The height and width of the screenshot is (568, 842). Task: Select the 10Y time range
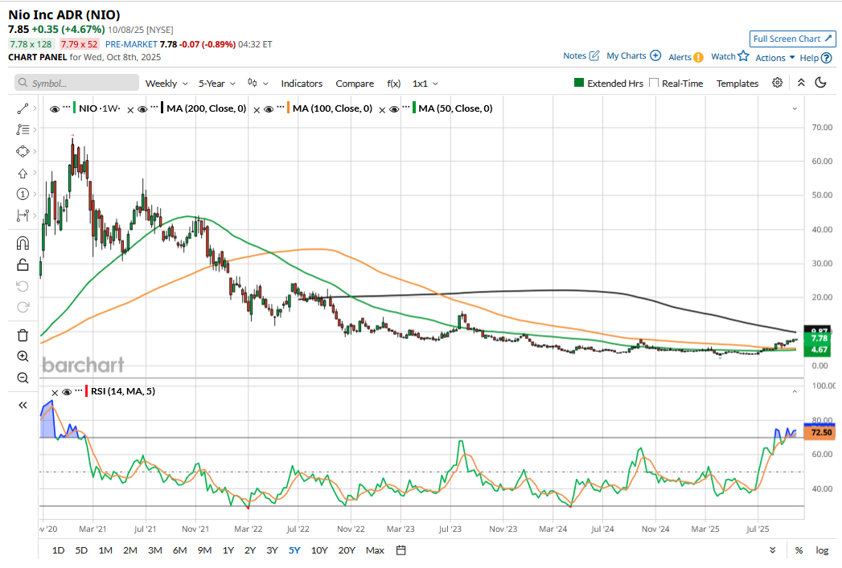(319, 550)
